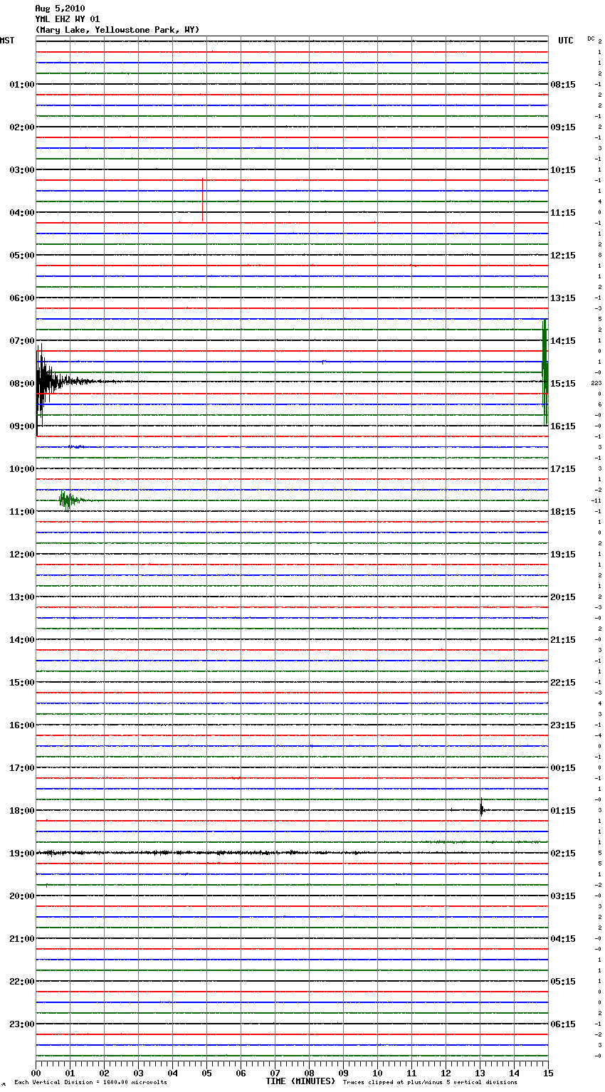Image resolution: width=605 pixels, height=1092 pixels.
Task: Click the '05:00' MST time label
Action: tap(22, 256)
